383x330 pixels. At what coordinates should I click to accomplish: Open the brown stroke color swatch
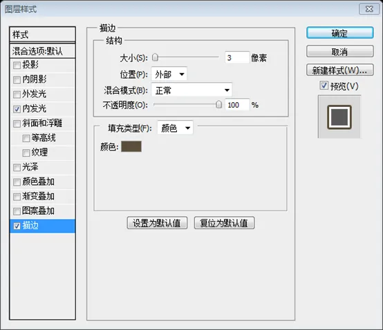tap(131, 146)
